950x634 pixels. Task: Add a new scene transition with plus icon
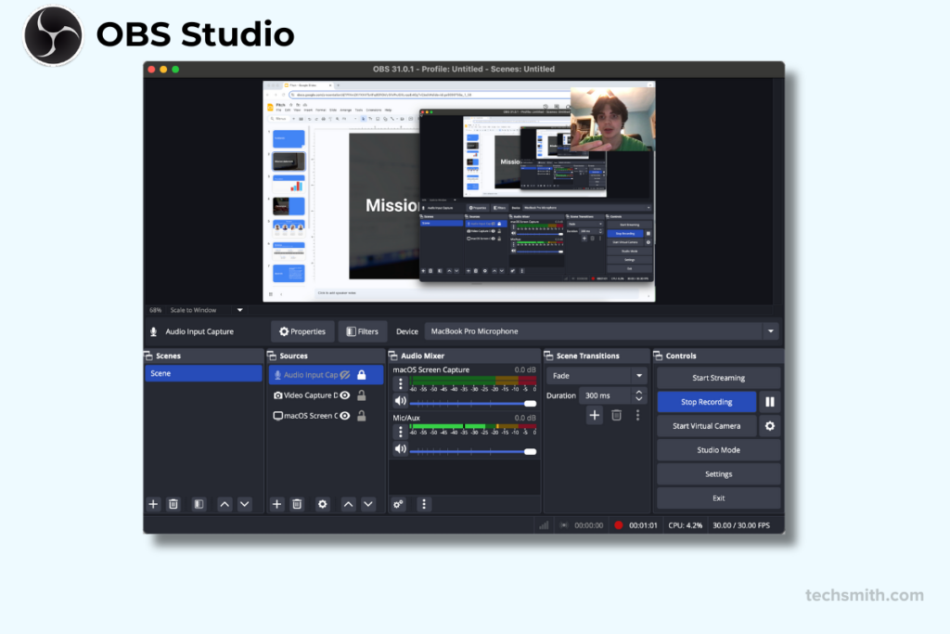click(x=594, y=415)
